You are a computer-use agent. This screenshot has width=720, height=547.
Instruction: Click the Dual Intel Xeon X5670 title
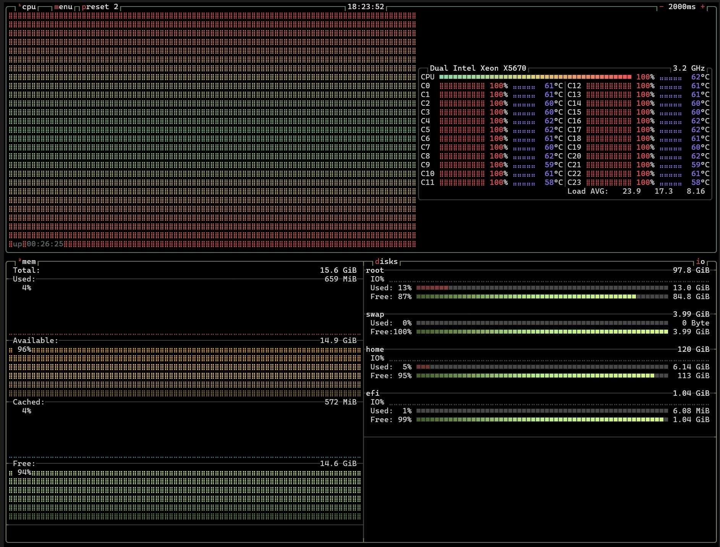pos(478,68)
